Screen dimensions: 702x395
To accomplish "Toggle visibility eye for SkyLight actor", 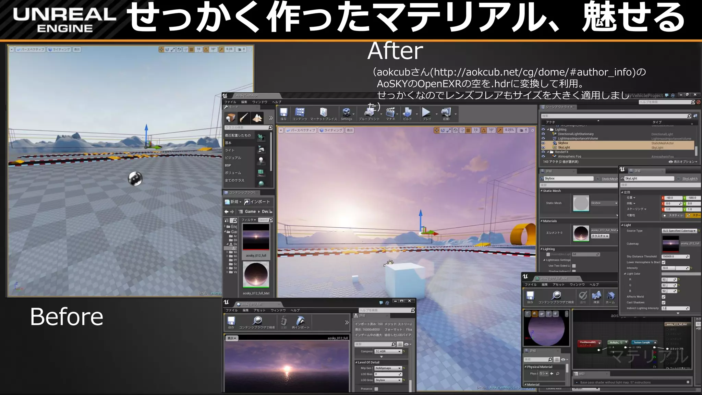I will pyautogui.click(x=543, y=147).
